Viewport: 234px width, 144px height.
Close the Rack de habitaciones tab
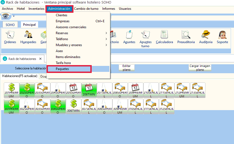40,59
